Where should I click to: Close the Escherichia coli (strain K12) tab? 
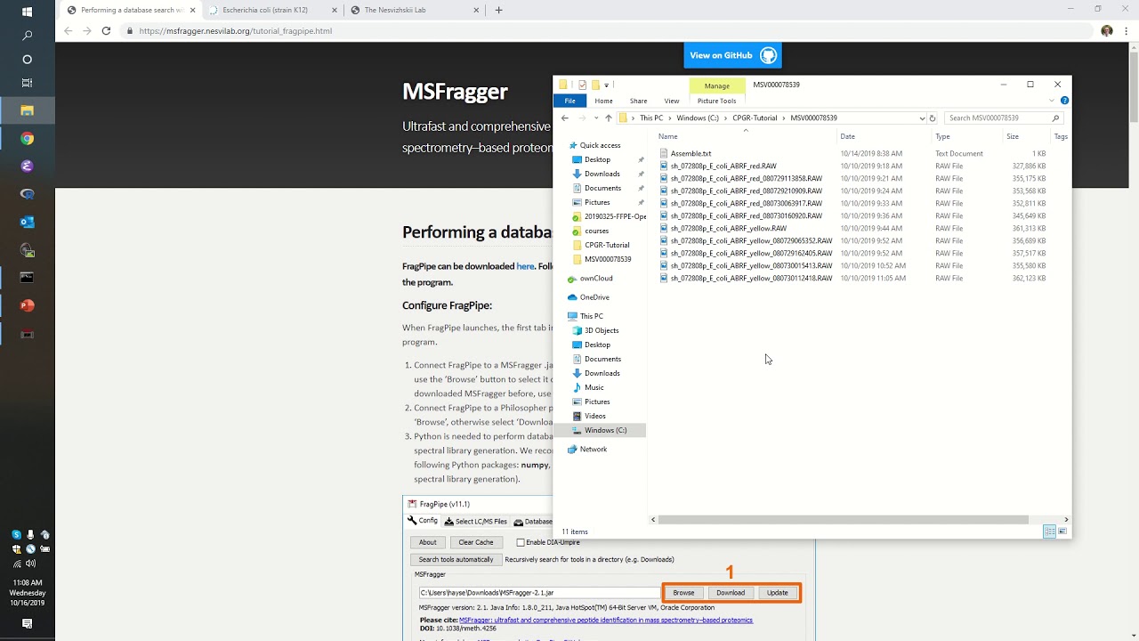click(335, 10)
